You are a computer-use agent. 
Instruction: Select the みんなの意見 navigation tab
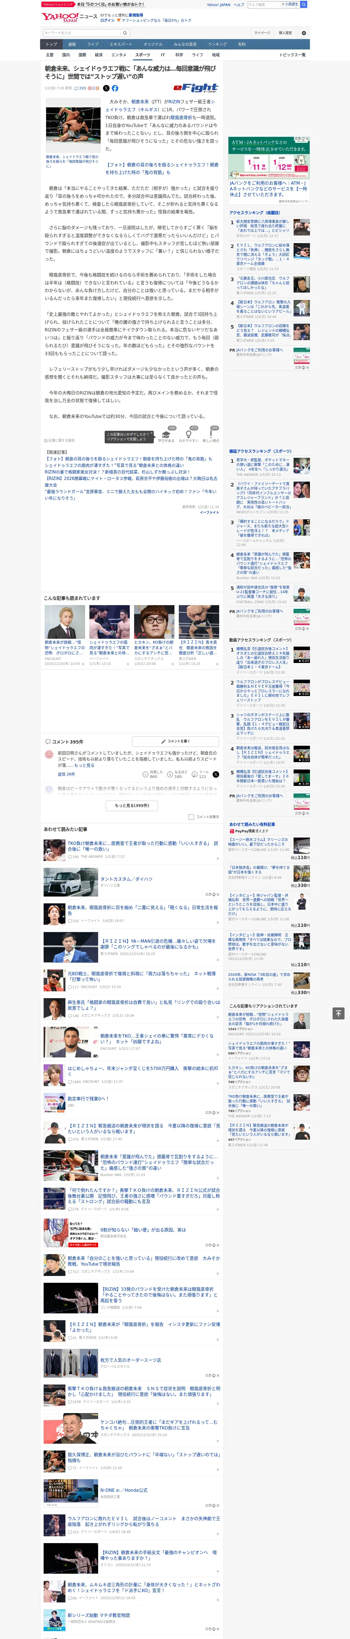[185, 45]
